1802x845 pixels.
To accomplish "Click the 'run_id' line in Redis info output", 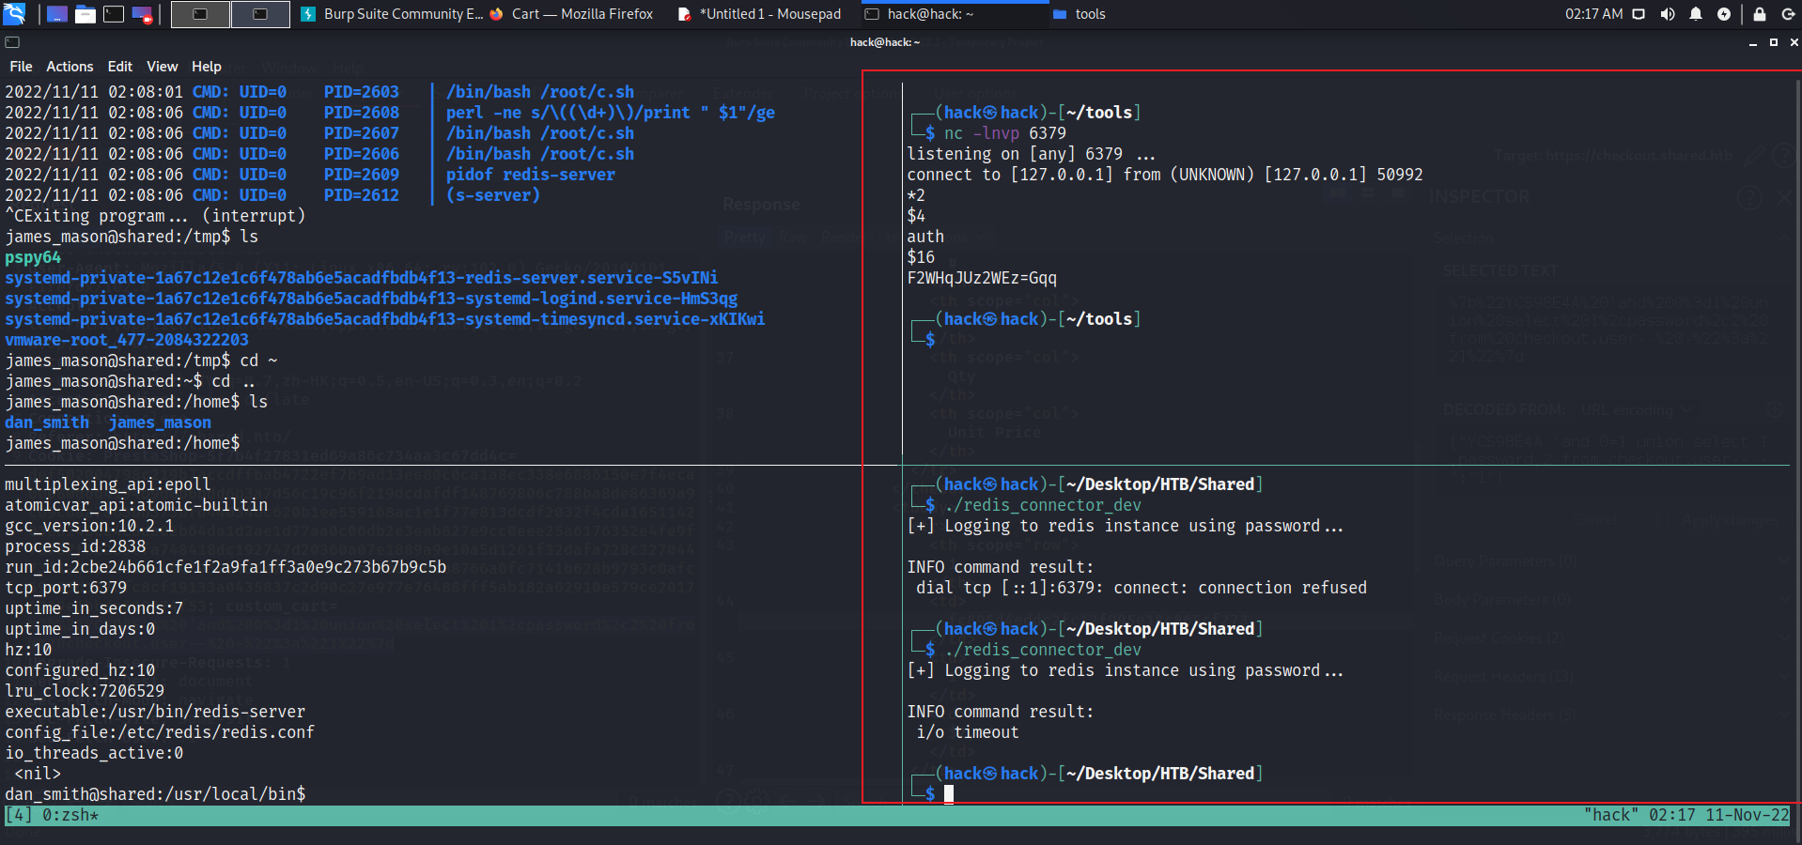I will pos(225,567).
